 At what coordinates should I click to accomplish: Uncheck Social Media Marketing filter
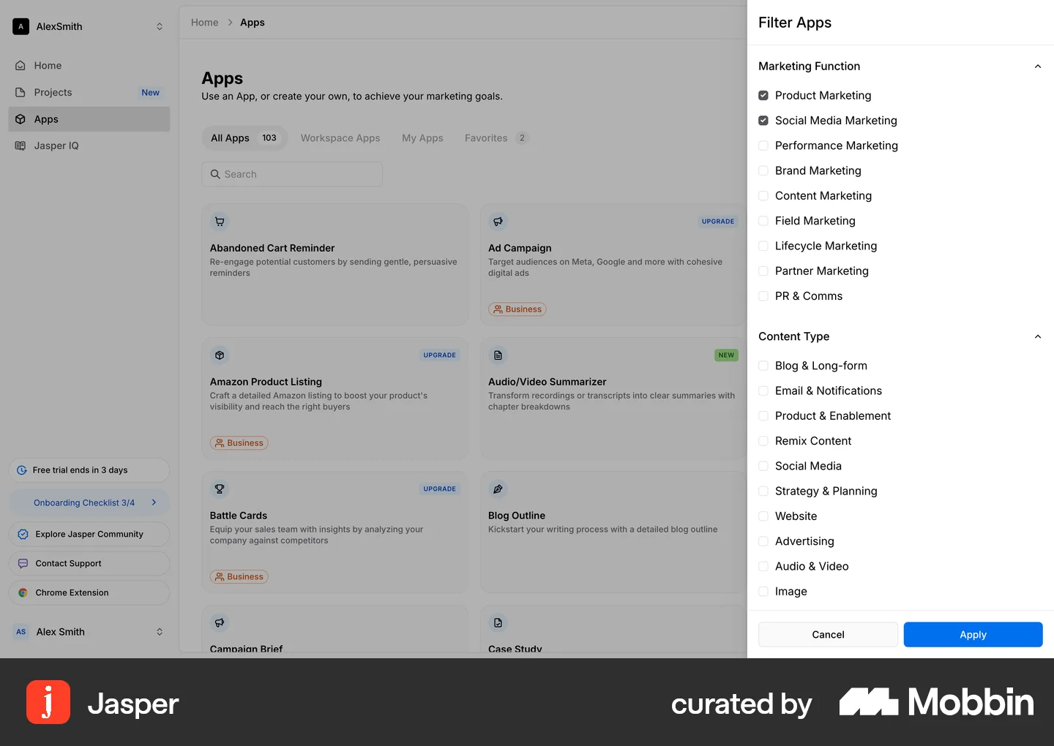click(x=763, y=121)
